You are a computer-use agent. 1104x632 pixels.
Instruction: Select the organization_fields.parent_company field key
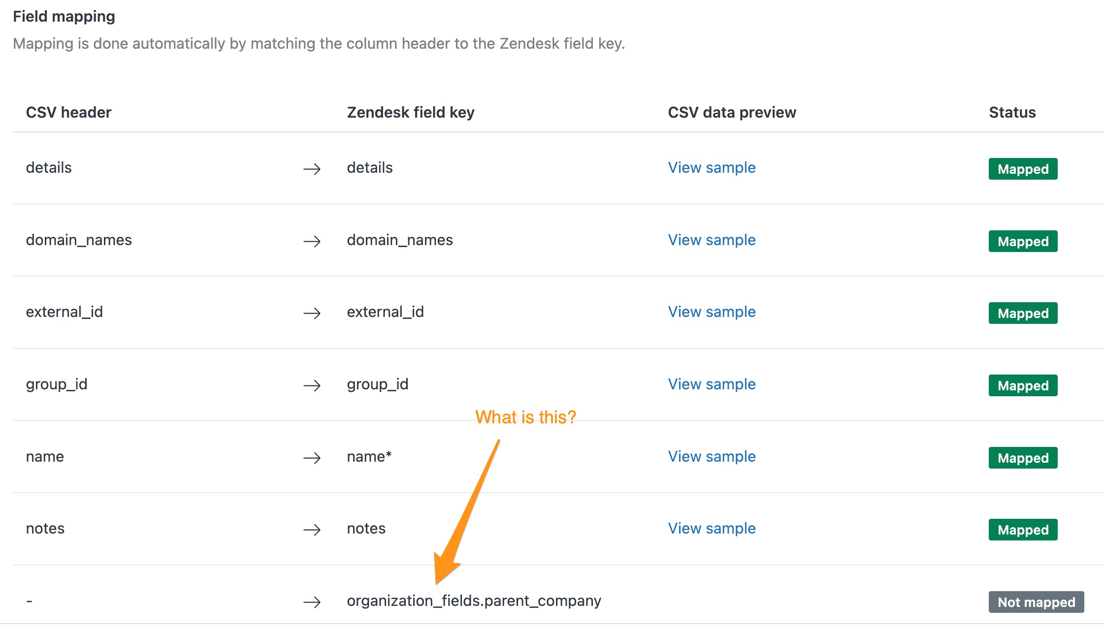click(x=474, y=601)
